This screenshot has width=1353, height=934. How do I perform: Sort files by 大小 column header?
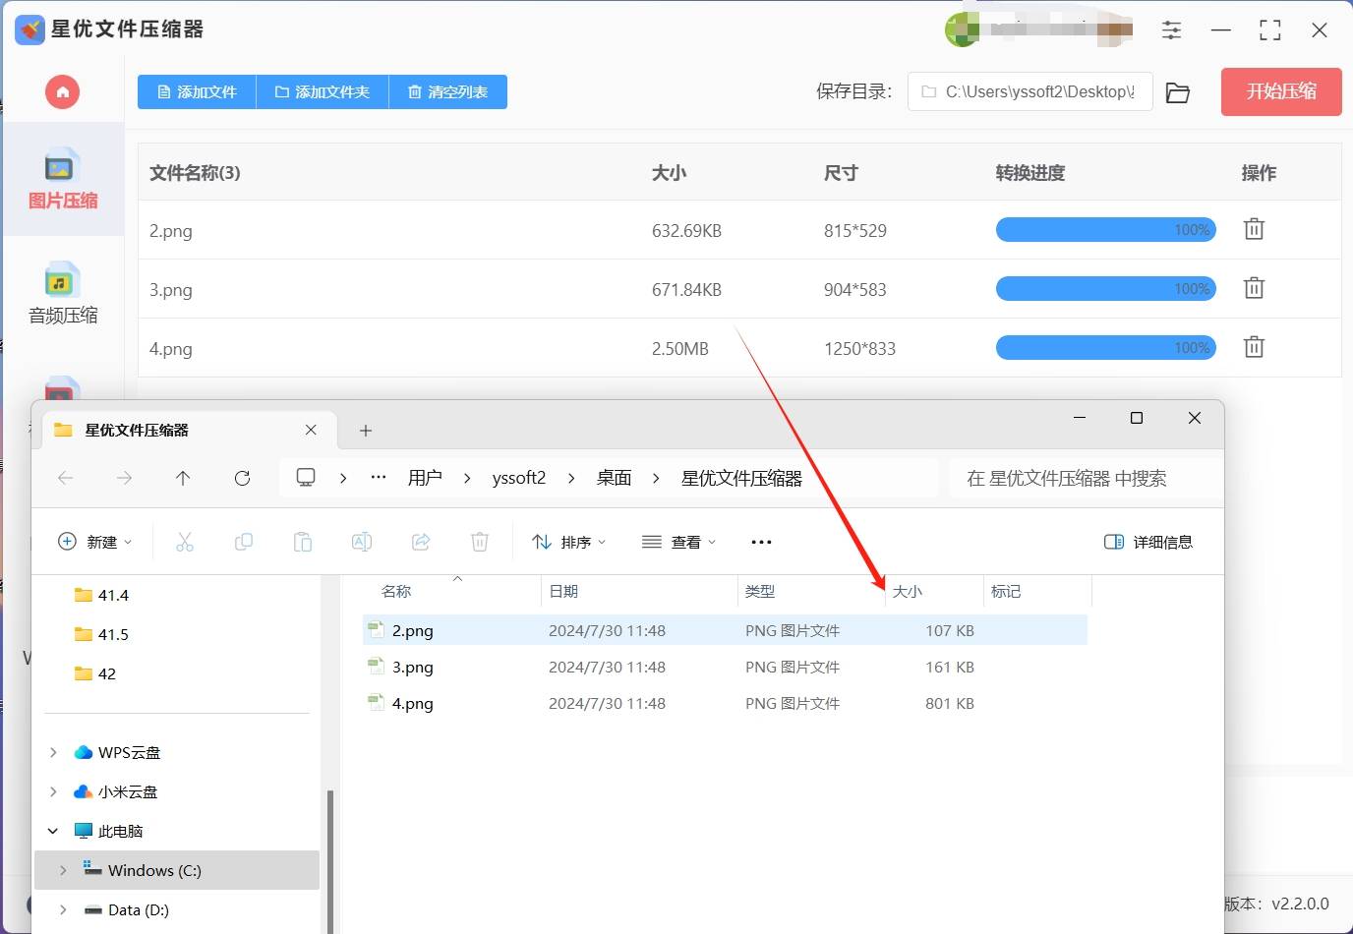pos(908,591)
